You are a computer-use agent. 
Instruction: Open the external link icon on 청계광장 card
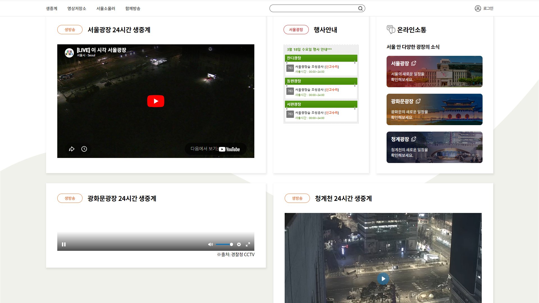(414, 139)
